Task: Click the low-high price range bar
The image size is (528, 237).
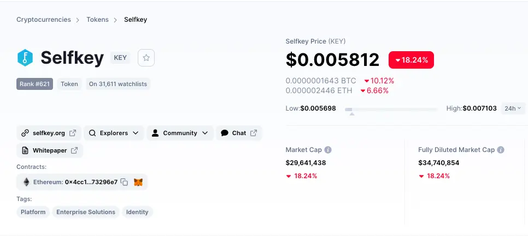Action: (x=391, y=110)
